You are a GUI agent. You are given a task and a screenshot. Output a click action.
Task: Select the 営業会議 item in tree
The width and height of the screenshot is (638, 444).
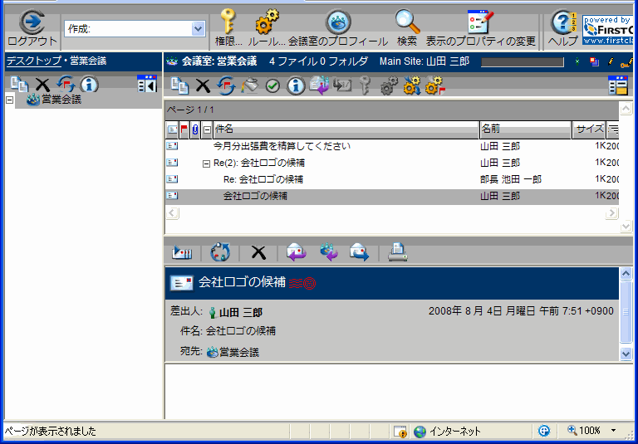(61, 100)
